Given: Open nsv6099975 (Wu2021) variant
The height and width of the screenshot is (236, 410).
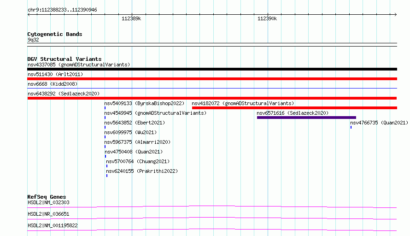Looking at the screenshot, I should click(130, 132).
